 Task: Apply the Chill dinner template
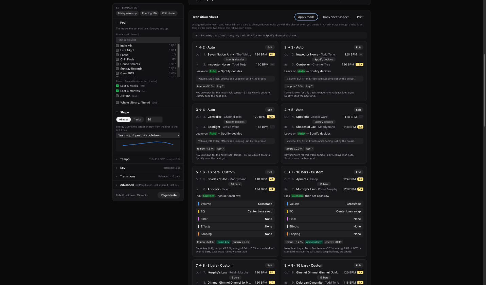point(169,13)
